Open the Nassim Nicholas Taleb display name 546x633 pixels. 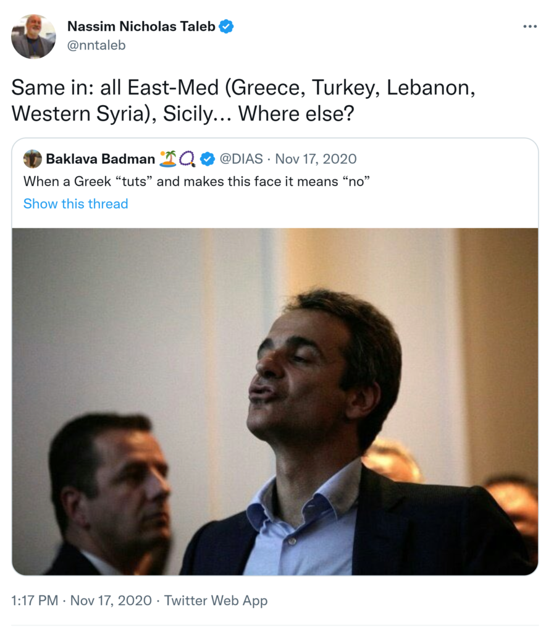141,27
